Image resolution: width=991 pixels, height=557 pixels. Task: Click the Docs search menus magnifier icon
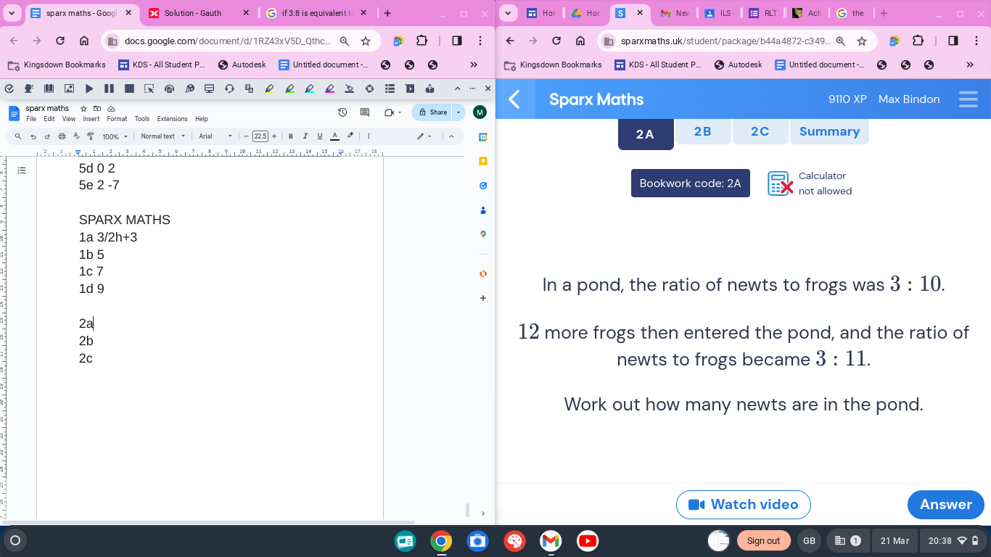[18, 136]
